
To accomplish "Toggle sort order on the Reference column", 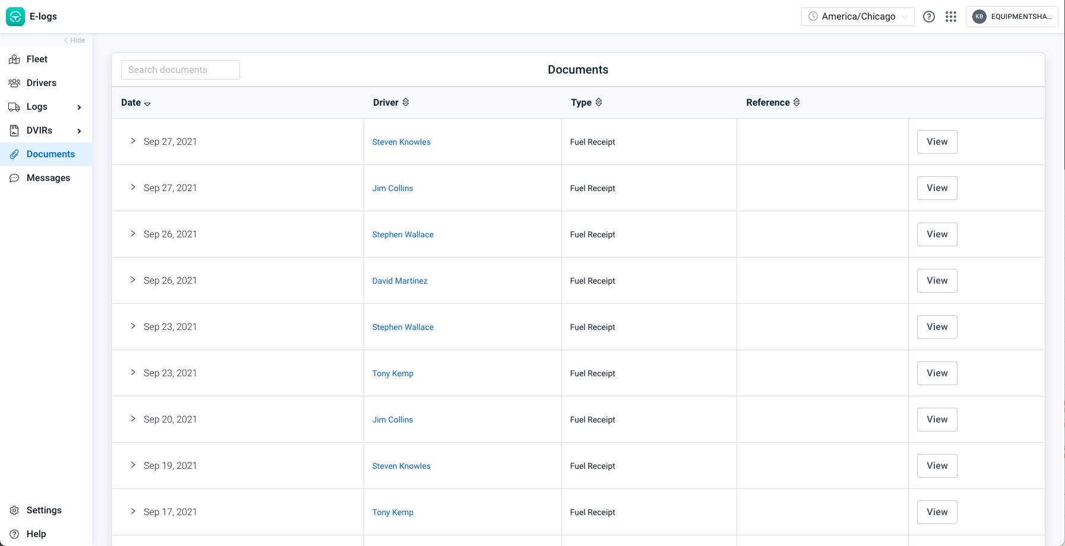I will click(797, 102).
